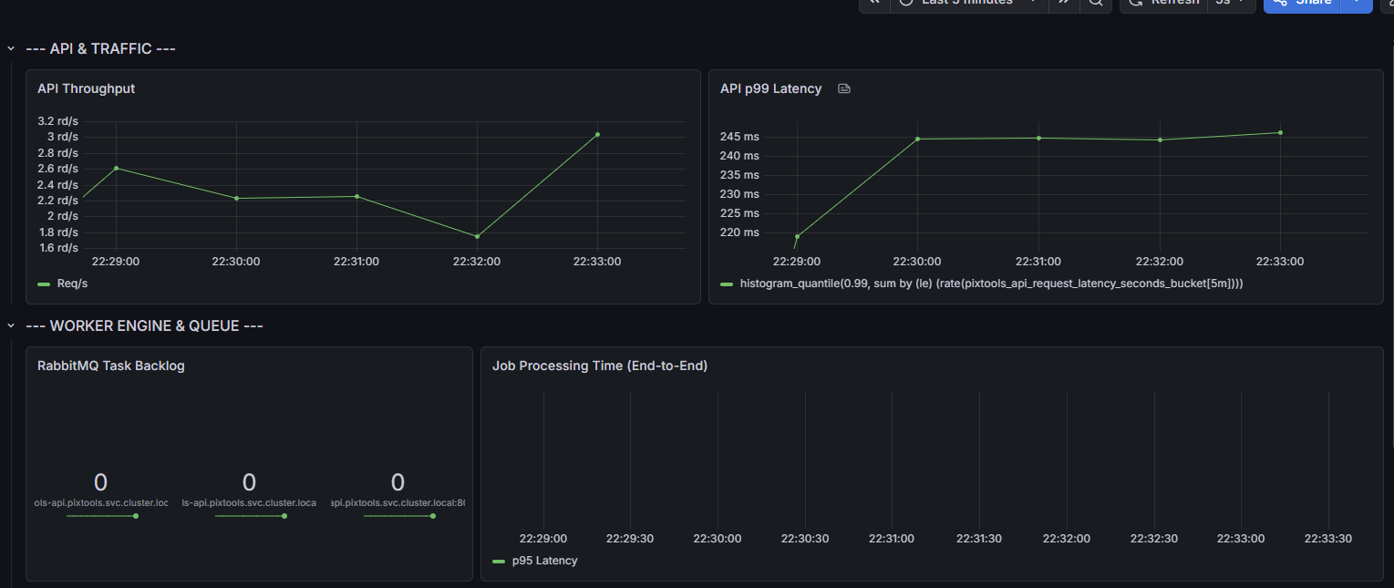The height and width of the screenshot is (588, 1394).
Task: Click the API Throughput data point at 22:29:00
Action: [x=116, y=168]
